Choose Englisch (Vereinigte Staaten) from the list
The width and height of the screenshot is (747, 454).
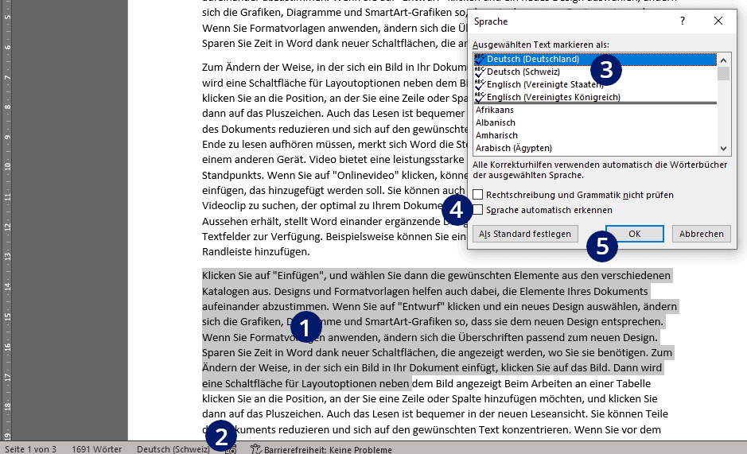coord(595,84)
